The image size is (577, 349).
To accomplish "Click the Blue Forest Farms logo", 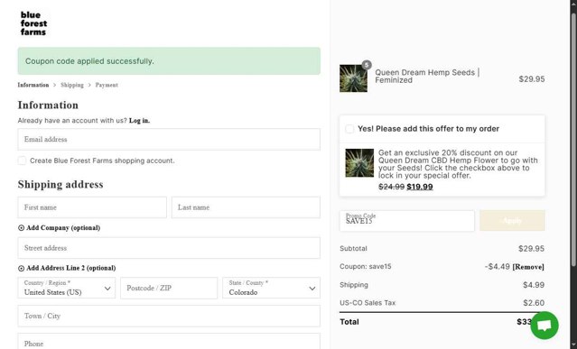I will pyautogui.click(x=33, y=23).
